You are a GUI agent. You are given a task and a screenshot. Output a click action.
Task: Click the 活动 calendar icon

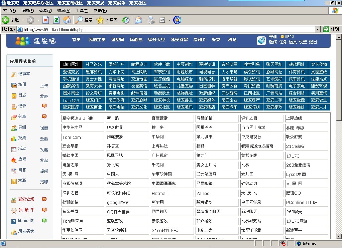pos(14,149)
